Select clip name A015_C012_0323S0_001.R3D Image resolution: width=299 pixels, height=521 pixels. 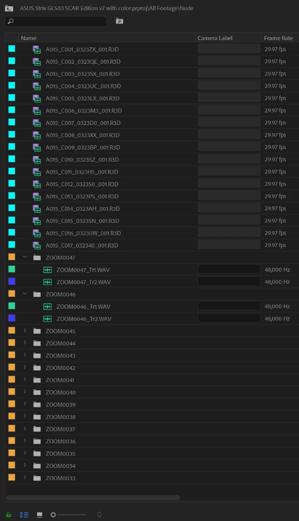(82, 184)
